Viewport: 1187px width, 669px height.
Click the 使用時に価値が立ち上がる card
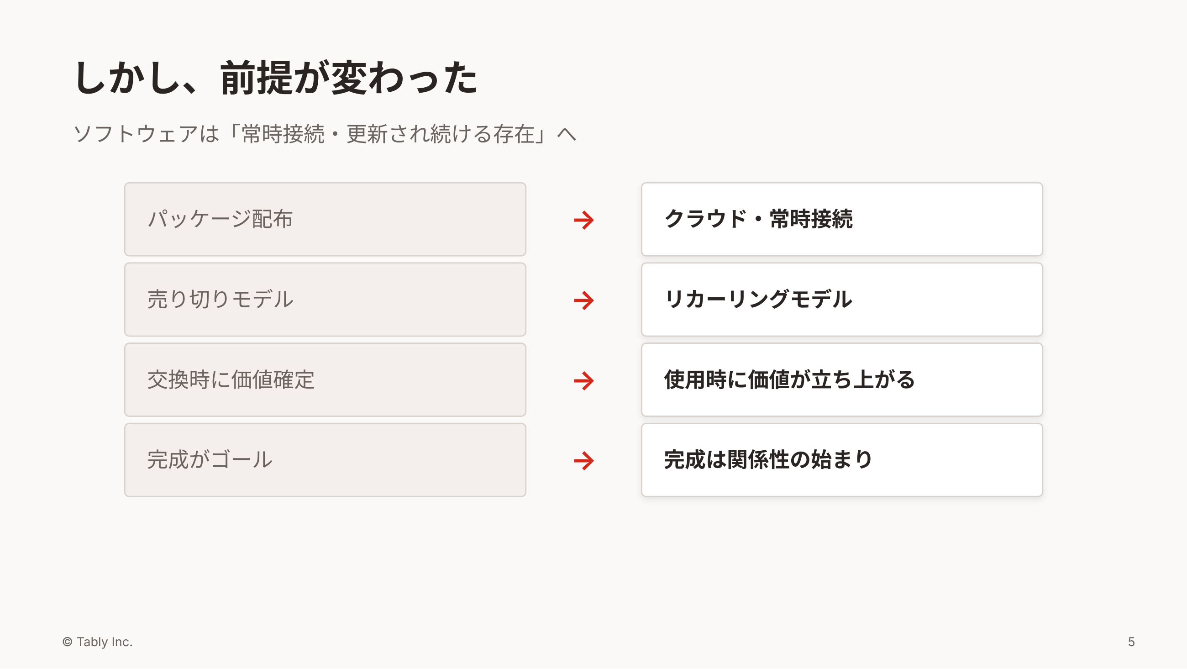(841, 379)
